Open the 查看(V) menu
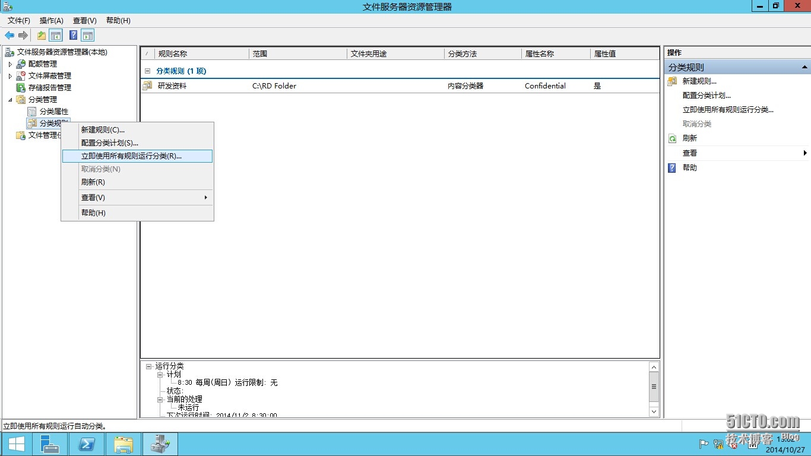This screenshot has height=456, width=811. pyautogui.click(x=85, y=21)
